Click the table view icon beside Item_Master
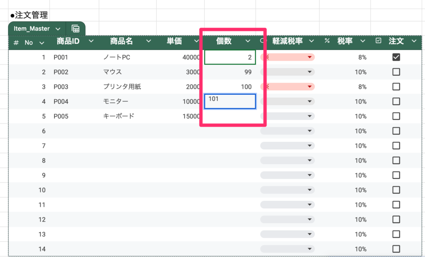Screen dimensions: 425x257 76,29
